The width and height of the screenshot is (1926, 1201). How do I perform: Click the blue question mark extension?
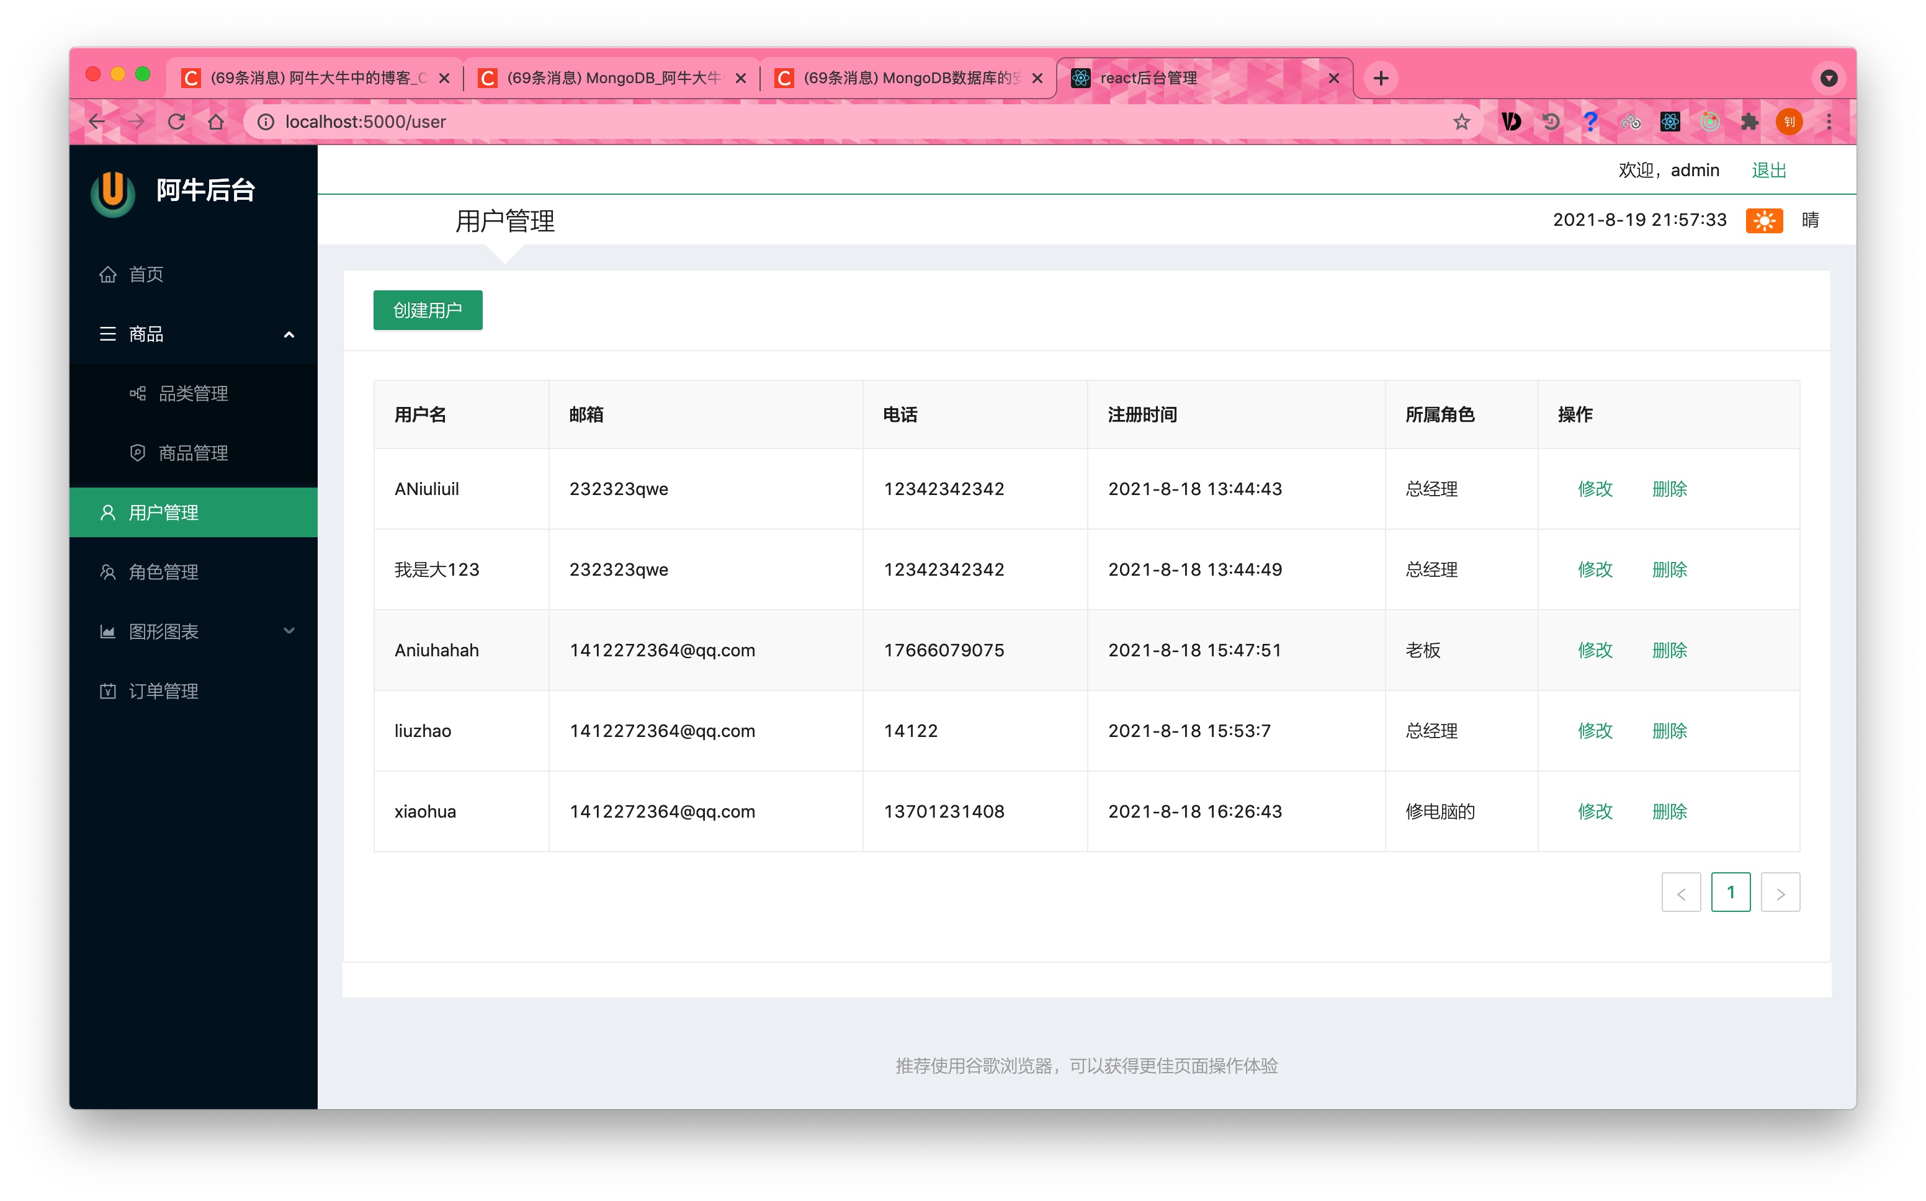click(1590, 122)
